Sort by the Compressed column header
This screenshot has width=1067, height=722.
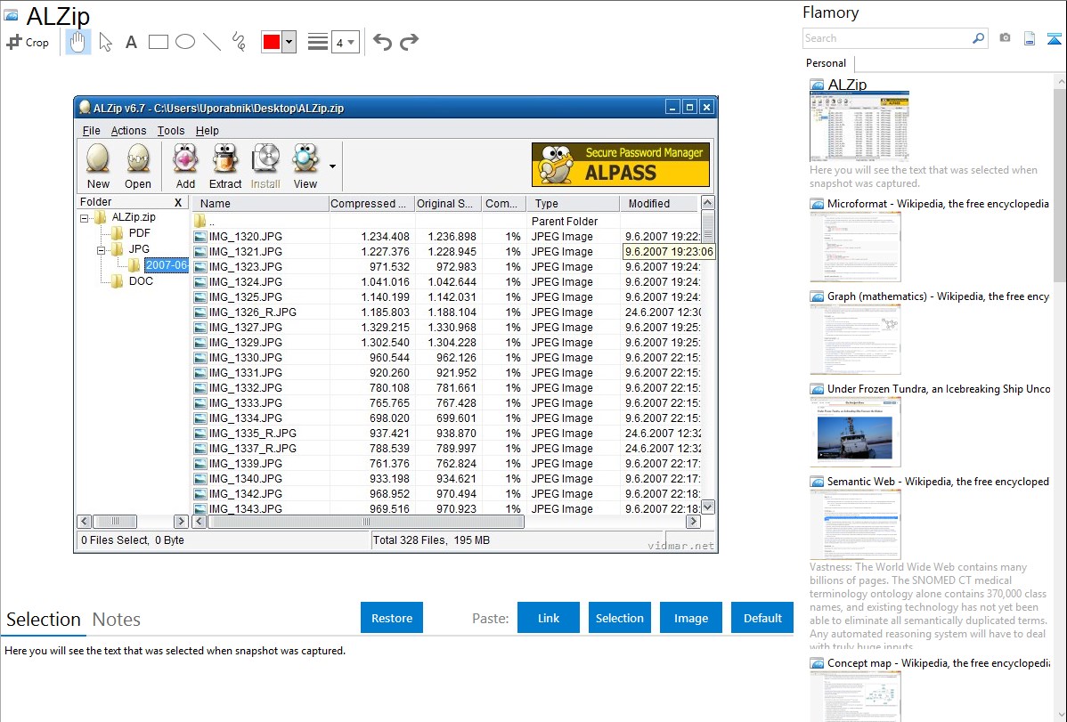pyautogui.click(x=371, y=204)
